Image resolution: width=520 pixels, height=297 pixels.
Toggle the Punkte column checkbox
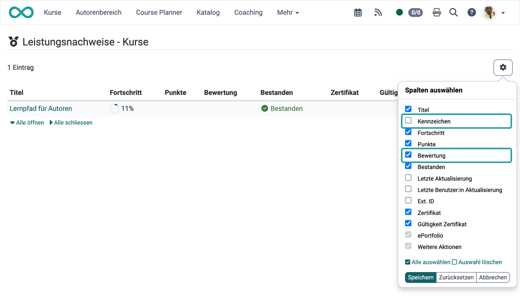pos(408,144)
